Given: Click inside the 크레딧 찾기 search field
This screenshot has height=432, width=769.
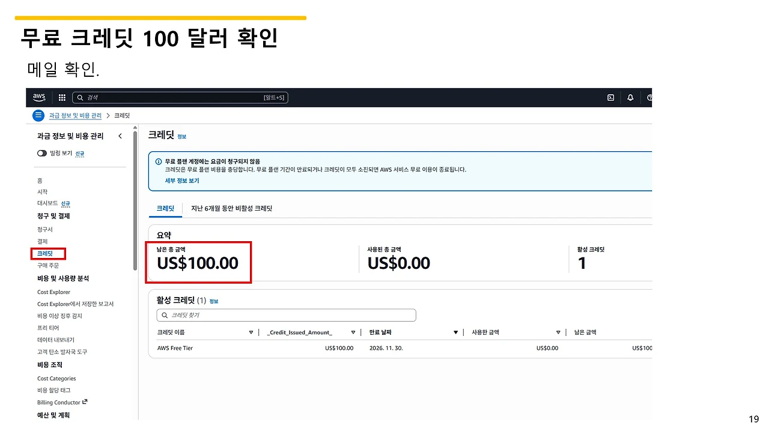Looking at the screenshot, I should click(x=286, y=315).
